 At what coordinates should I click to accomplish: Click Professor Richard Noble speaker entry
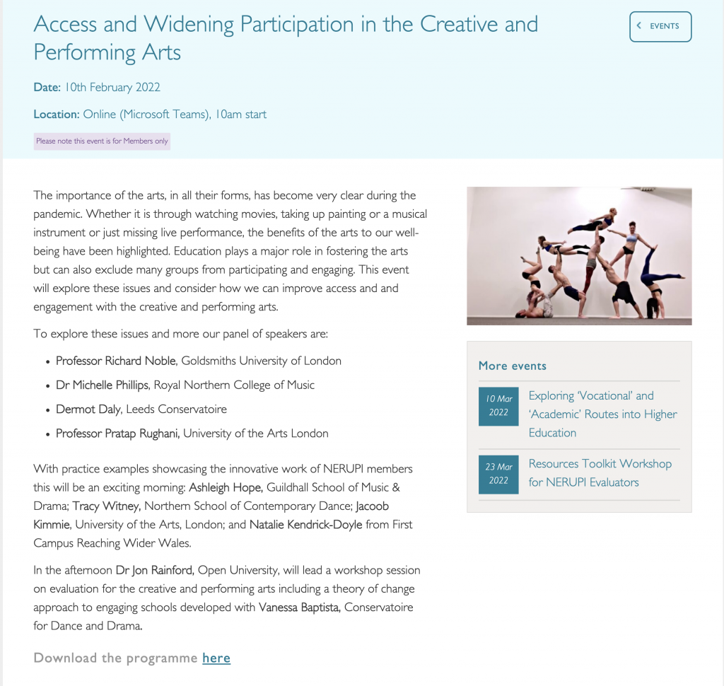click(x=199, y=361)
